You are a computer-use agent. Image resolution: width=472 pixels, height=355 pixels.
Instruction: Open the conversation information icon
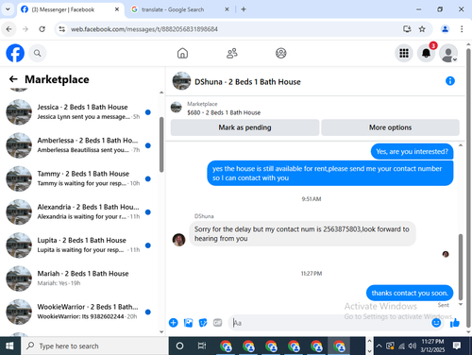coord(450,81)
